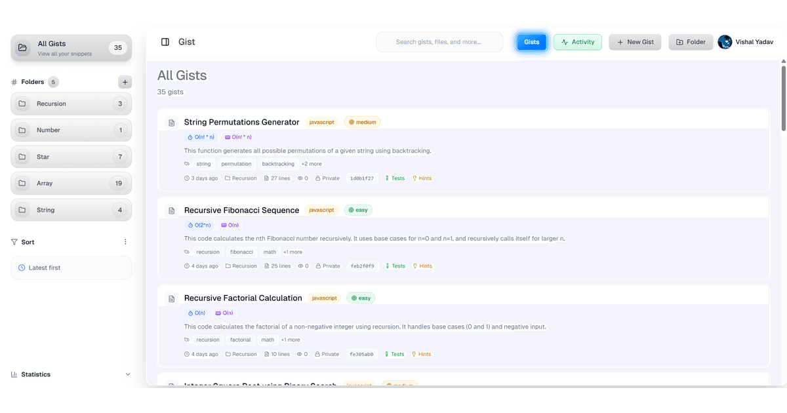
Task: Open the Number folder
Action: pos(71,130)
